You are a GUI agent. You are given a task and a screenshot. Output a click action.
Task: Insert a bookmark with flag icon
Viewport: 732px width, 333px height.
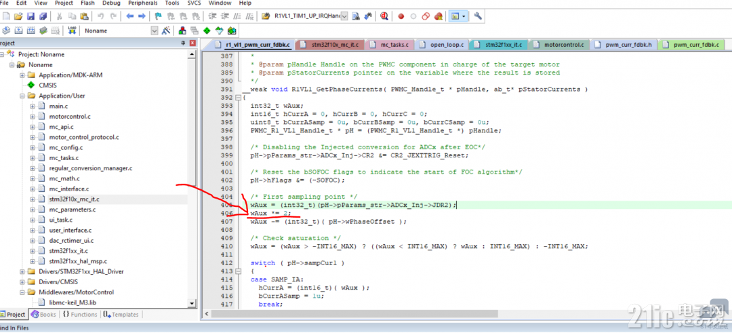click(x=158, y=16)
